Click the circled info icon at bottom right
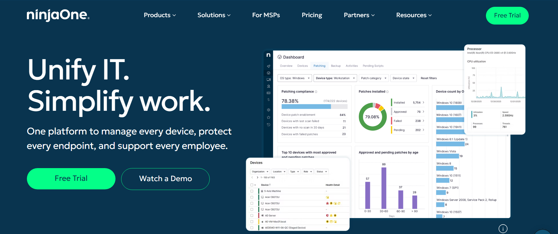The image size is (558, 234). pos(503,229)
